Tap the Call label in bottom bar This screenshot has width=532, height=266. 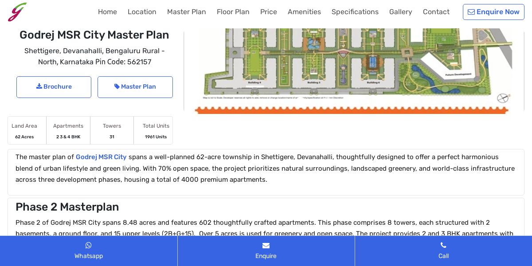[443, 256]
